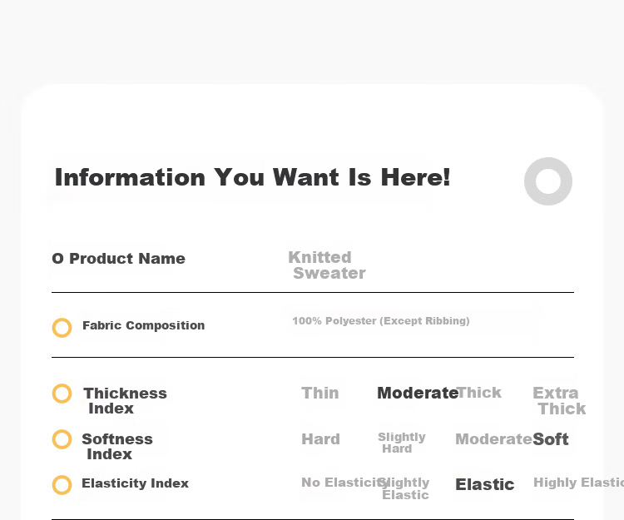Click the orange circle next to Elasticity Index
The height and width of the screenshot is (520, 624).
click(62, 485)
